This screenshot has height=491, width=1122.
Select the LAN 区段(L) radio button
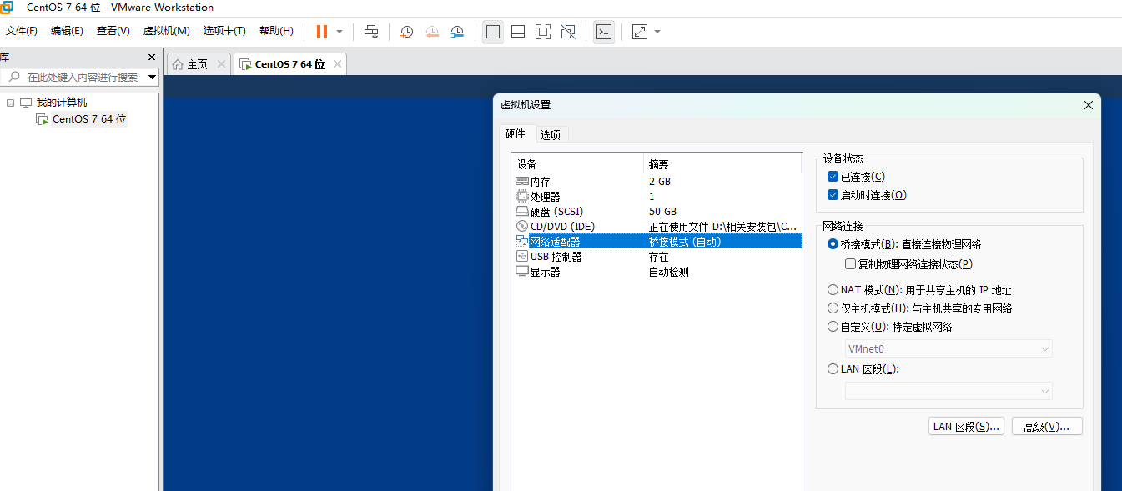coord(833,369)
